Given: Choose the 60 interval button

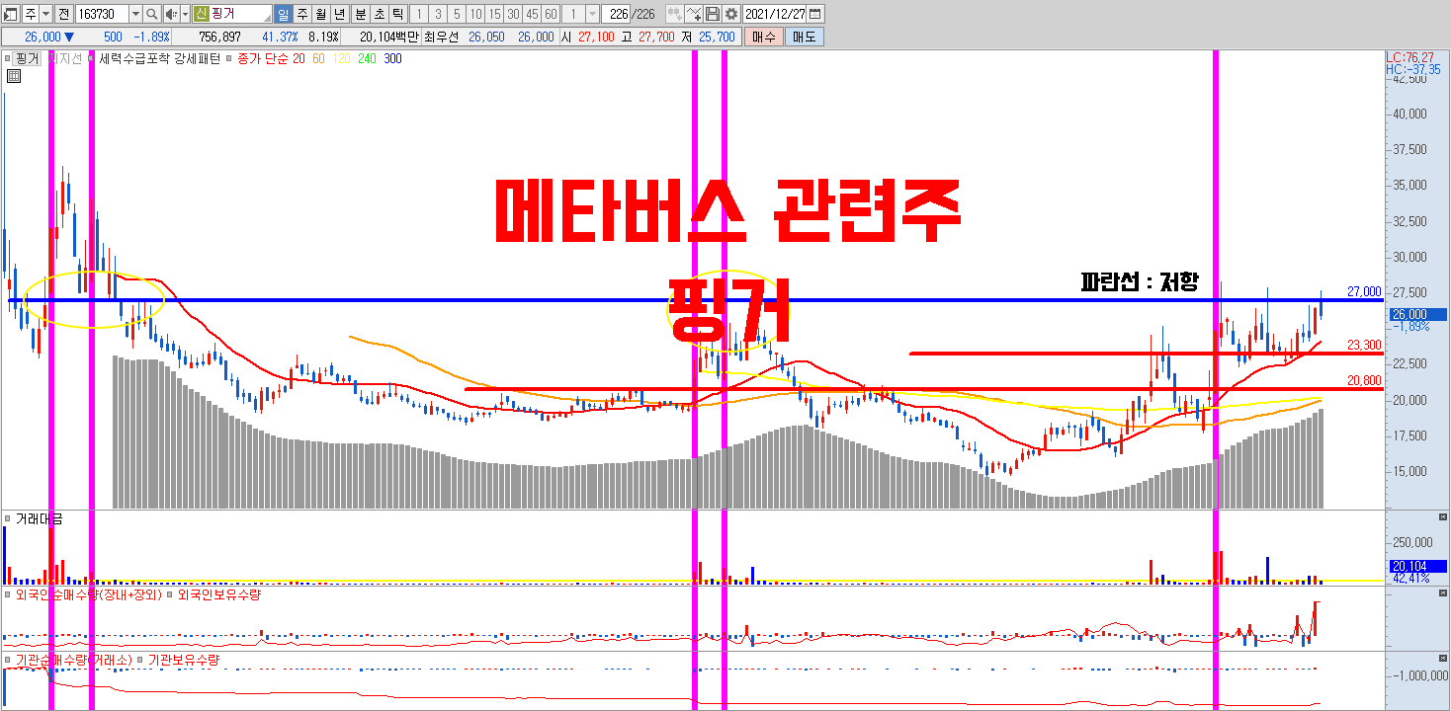Looking at the screenshot, I should pyautogui.click(x=551, y=14).
